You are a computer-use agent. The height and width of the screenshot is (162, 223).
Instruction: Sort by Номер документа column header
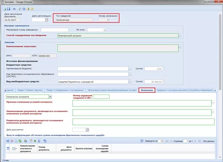pos(47,149)
